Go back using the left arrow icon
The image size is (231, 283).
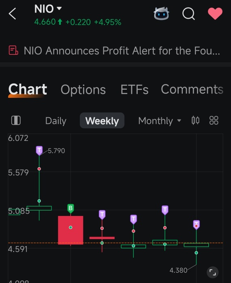coord(13,13)
